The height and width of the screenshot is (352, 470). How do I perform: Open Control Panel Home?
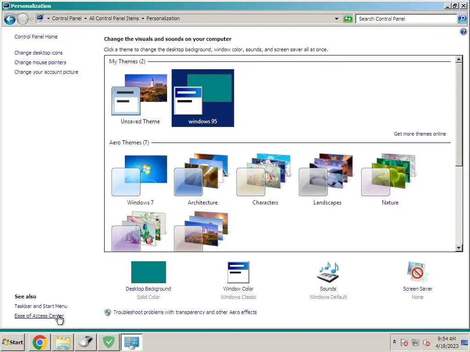pyautogui.click(x=36, y=37)
